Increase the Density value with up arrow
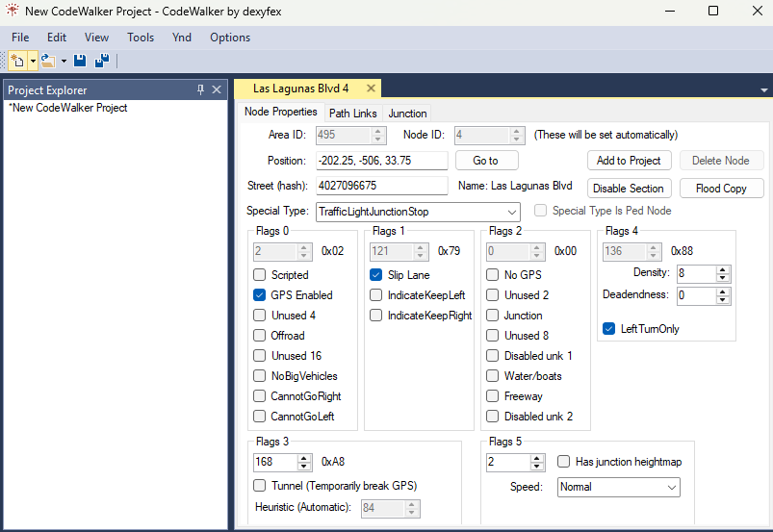The height and width of the screenshot is (532, 773). coord(723,269)
